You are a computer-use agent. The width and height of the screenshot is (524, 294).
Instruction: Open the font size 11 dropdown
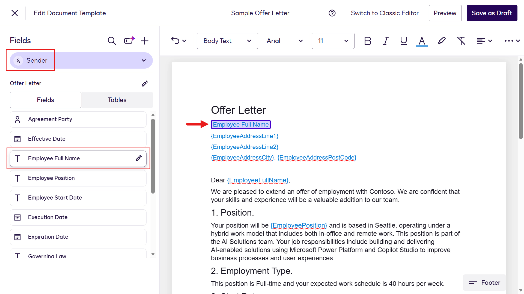pyautogui.click(x=333, y=41)
